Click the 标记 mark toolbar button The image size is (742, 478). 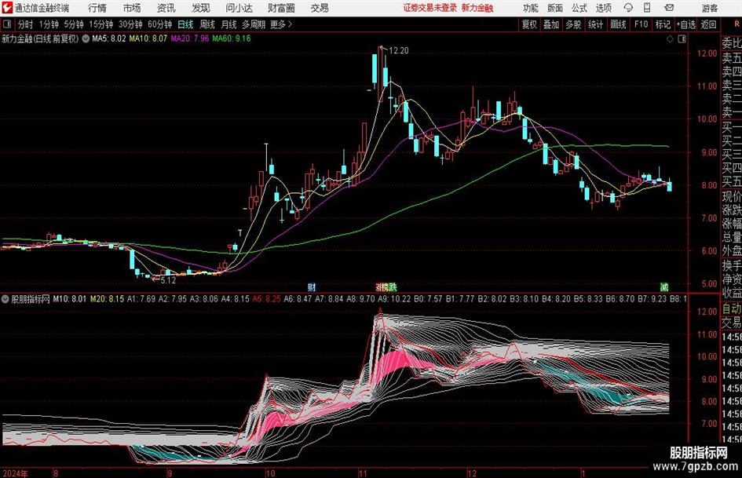pos(663,24)
